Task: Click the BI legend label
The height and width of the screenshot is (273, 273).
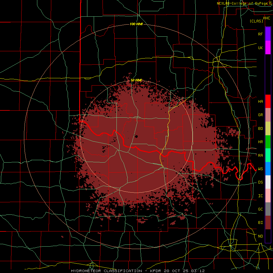Action: [260, 223]
